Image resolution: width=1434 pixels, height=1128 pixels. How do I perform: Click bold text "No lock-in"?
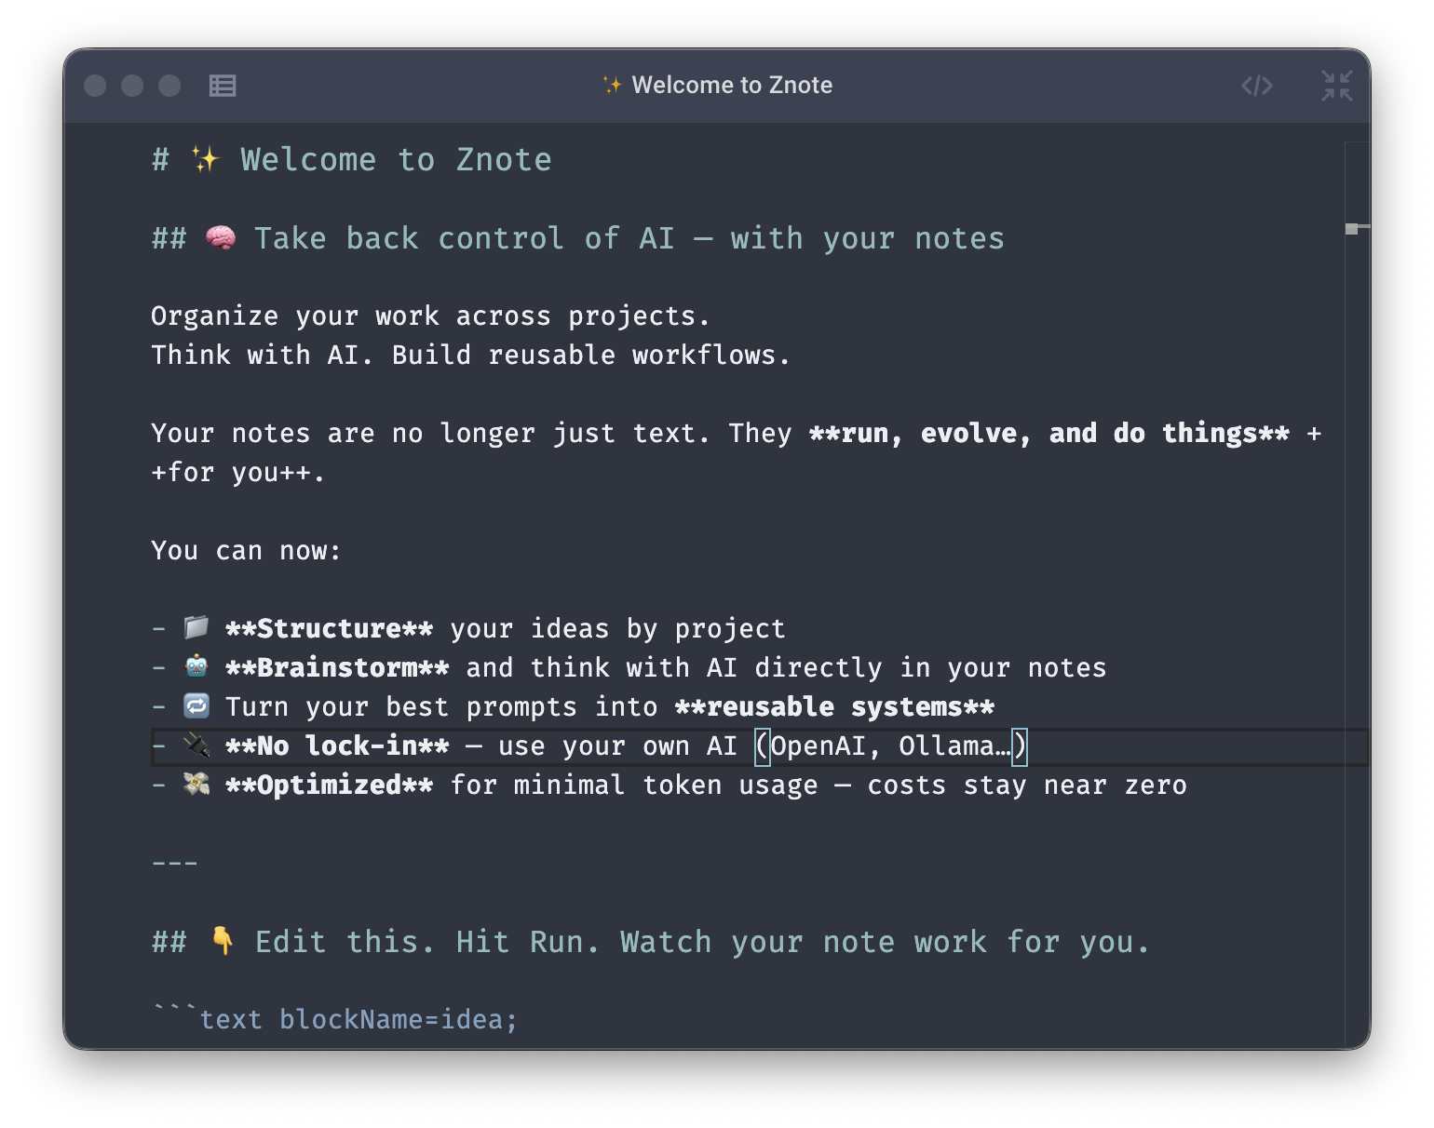point(337,746)
